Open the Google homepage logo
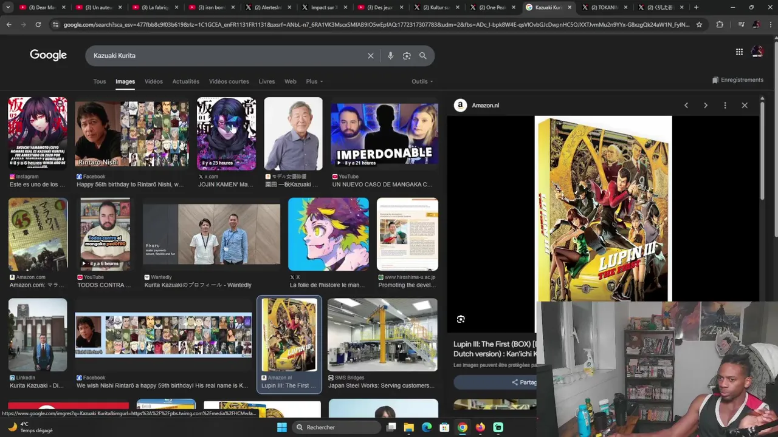The width and height of the screenshot is (778, 437). [48, 55]
